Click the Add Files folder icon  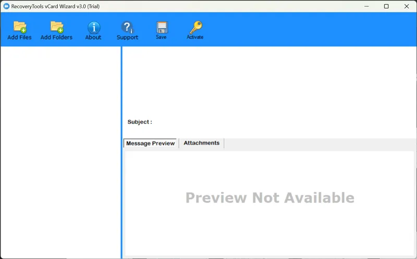point(20,27)
